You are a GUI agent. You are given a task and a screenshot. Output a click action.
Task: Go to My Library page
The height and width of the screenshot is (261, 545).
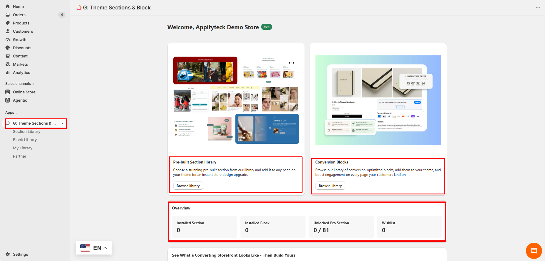23,148
